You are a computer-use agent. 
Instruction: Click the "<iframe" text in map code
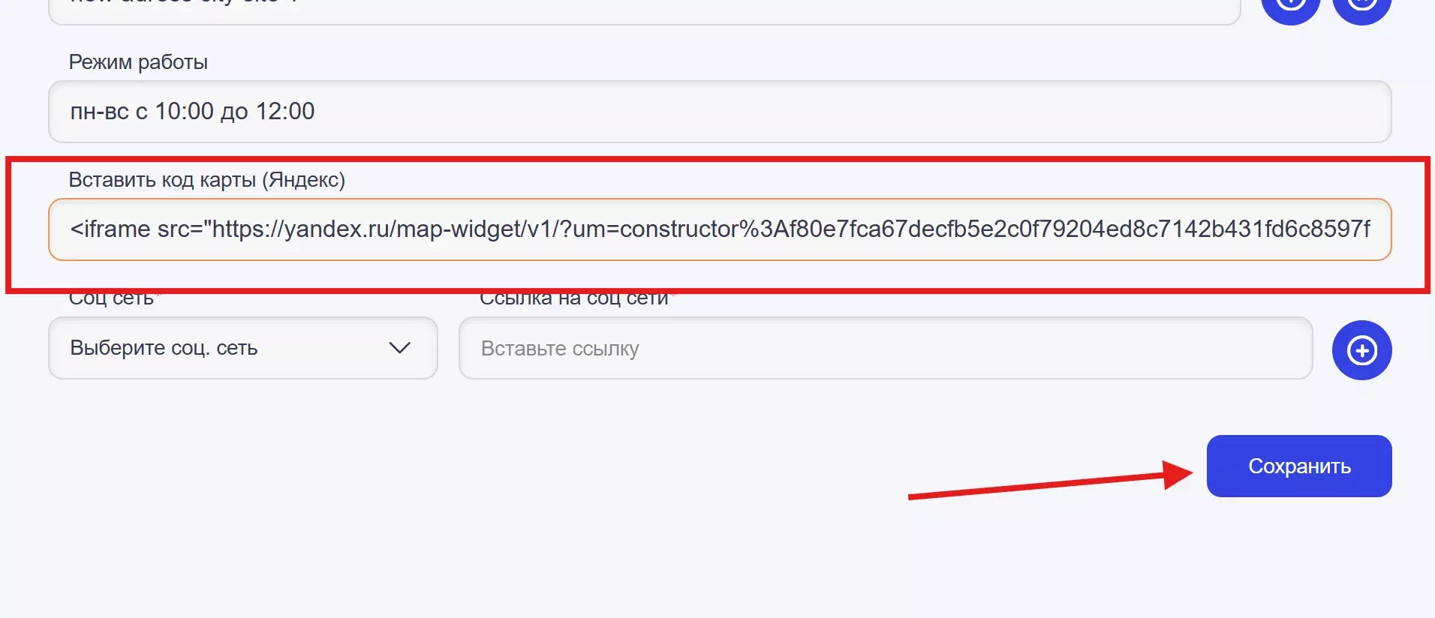tap(110, 229)
